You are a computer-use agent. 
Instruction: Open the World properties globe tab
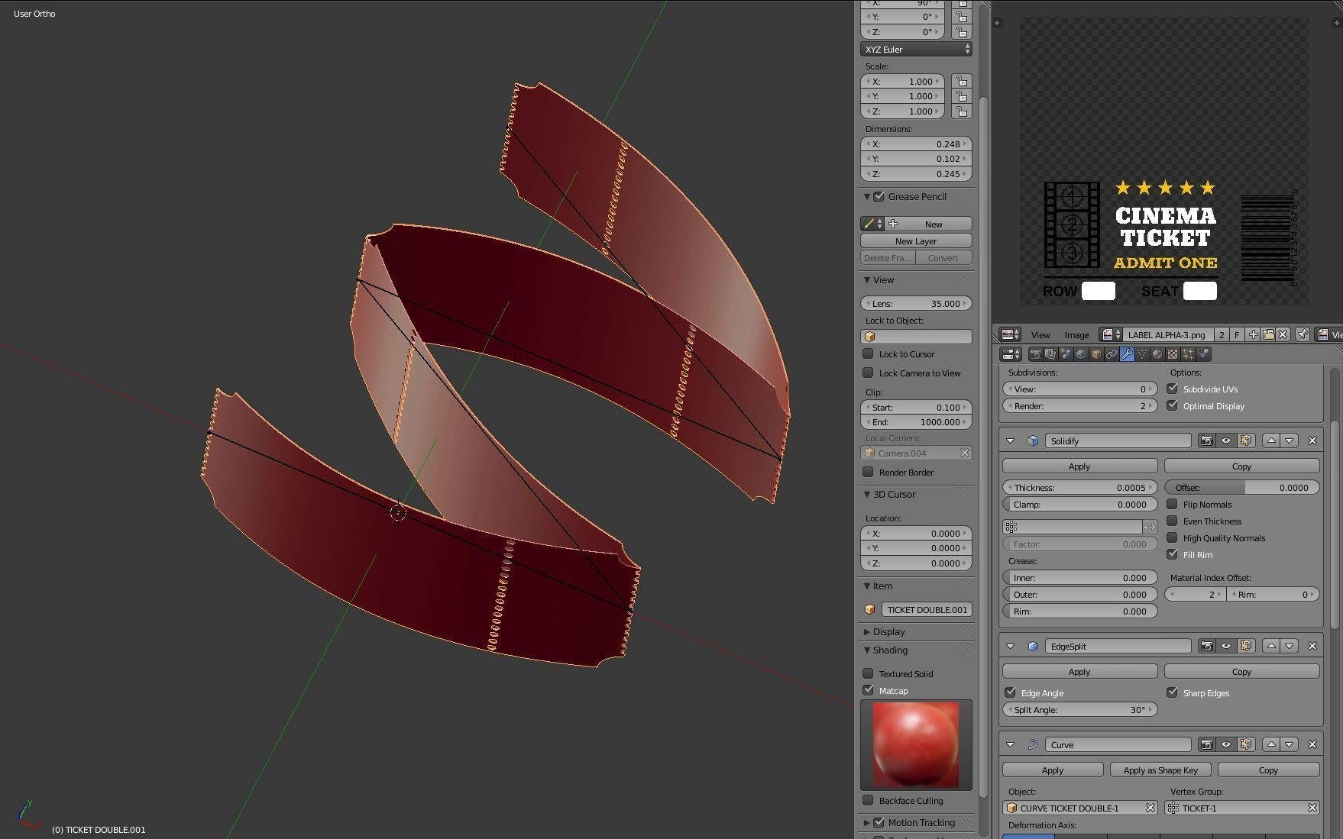click(x=1081, y=354)
